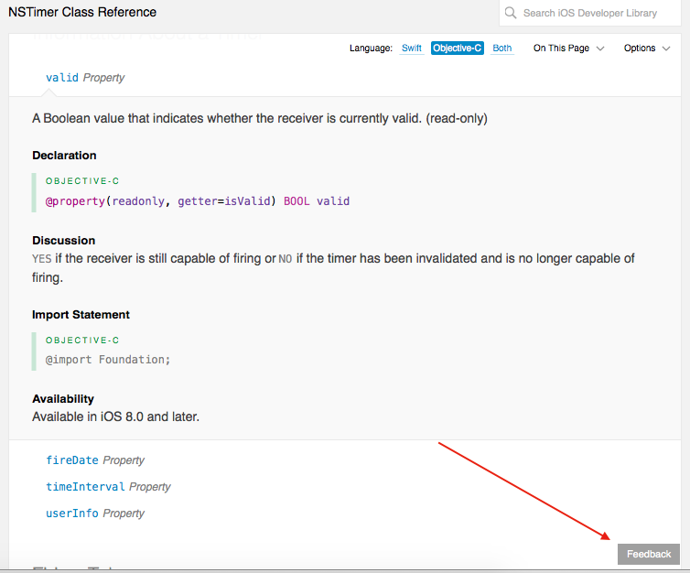Open the userInfo Property link
Image resolution: width=690 pixels, height=573 pixels.
point(95,514)
